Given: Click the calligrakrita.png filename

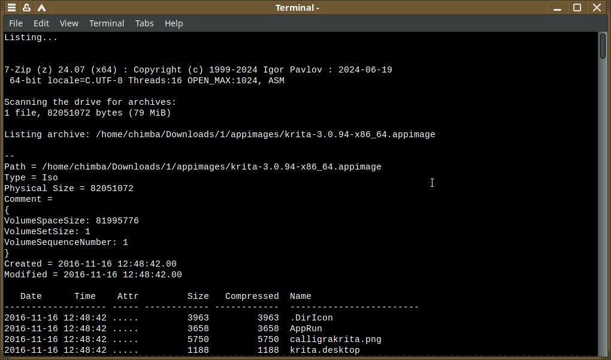Looking at the screenshot, I should (335, 340).
